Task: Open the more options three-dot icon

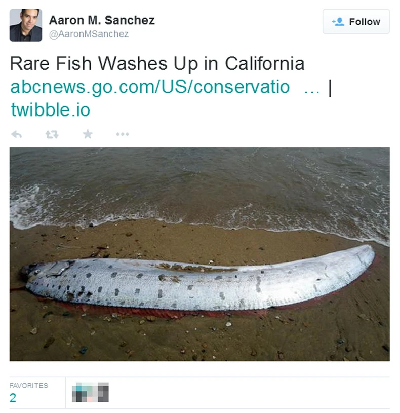Action: (123, 134)
